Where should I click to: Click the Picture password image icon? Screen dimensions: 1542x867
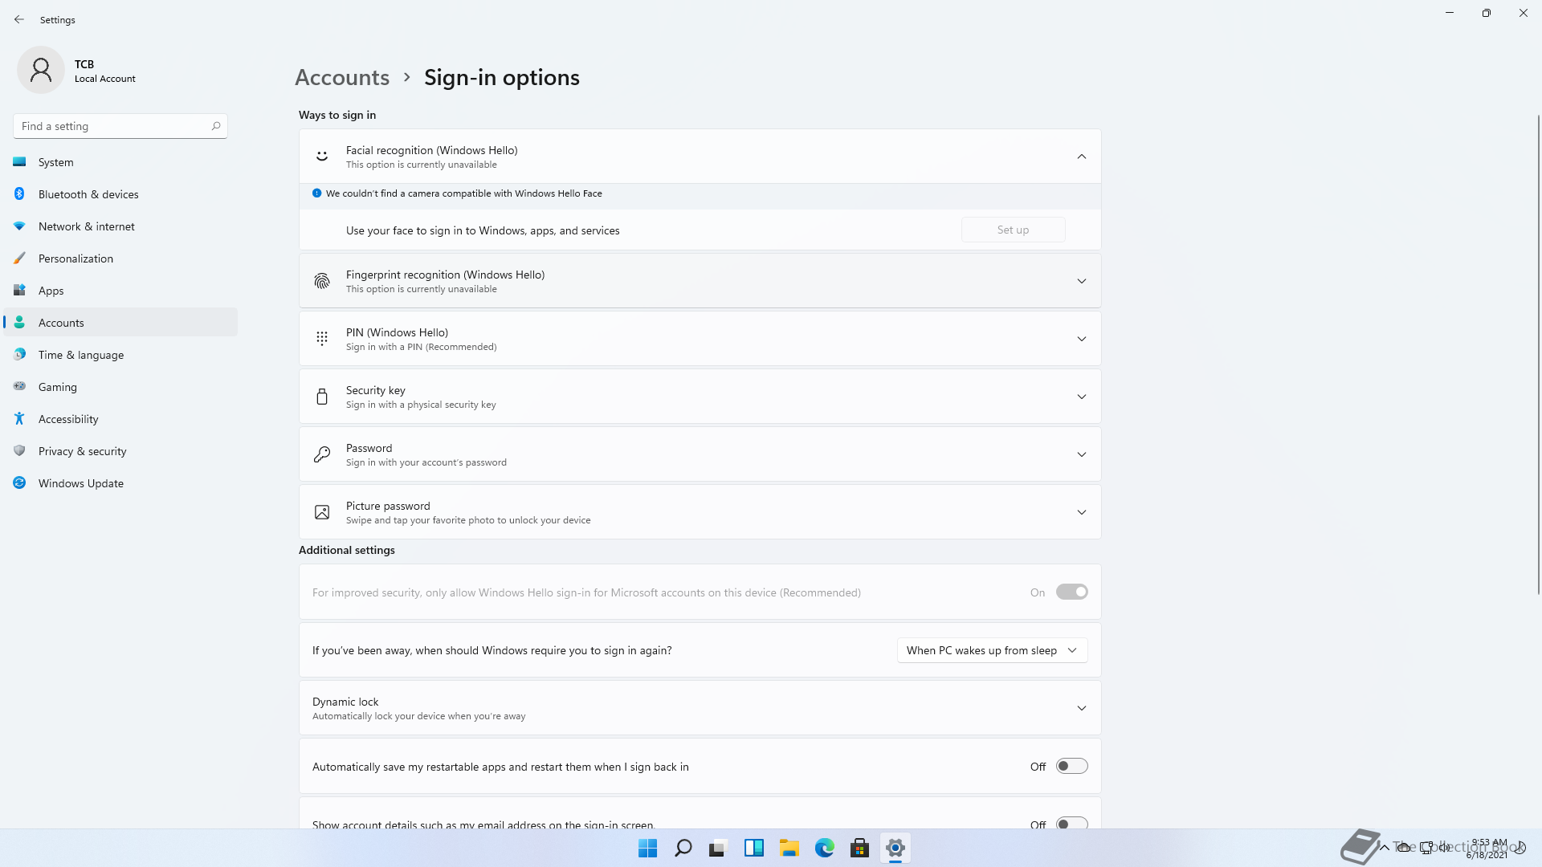point(322,512)
